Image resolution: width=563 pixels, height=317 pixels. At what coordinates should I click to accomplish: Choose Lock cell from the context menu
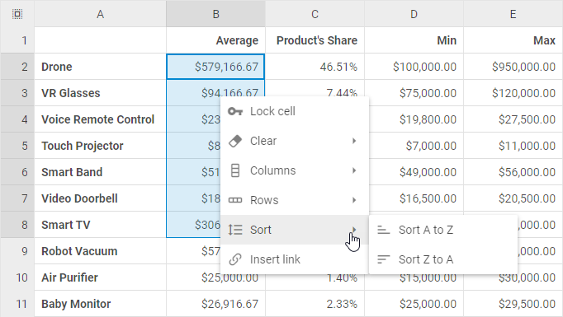point(295,111)
